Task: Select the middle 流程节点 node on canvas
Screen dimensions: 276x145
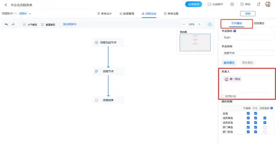Action: tap(108, 72)
